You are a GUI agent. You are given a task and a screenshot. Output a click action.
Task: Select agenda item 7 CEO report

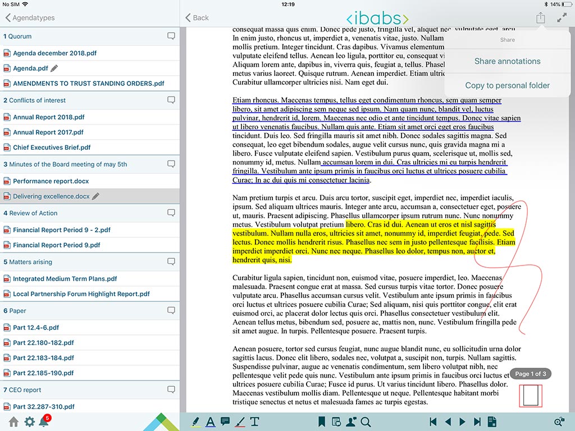90,390
